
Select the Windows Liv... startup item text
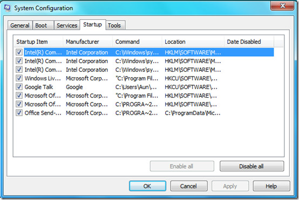tap(43, 78)
